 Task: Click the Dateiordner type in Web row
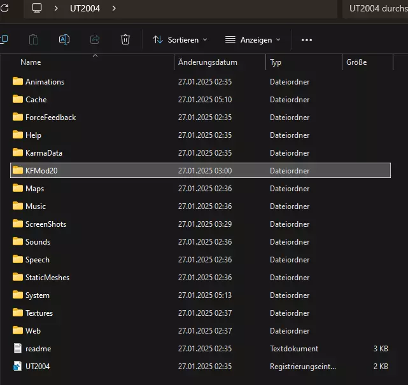pyautogui.click(x=290, y=331)
